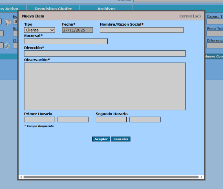Click the horizontal scrollbar's left arrow
The width and height of the screenshot is (223, 189).
[x=21, y=177]
